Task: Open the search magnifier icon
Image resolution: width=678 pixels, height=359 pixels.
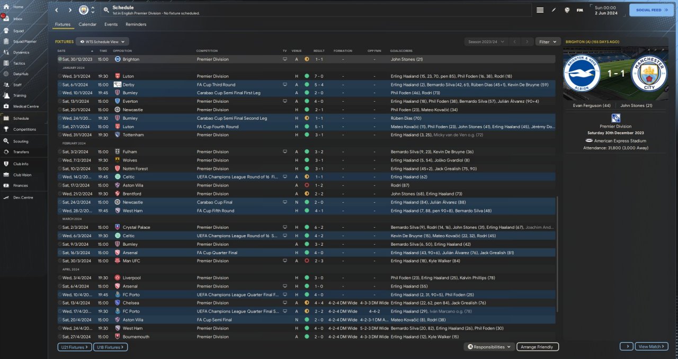Action: click(x=106, y=10)
